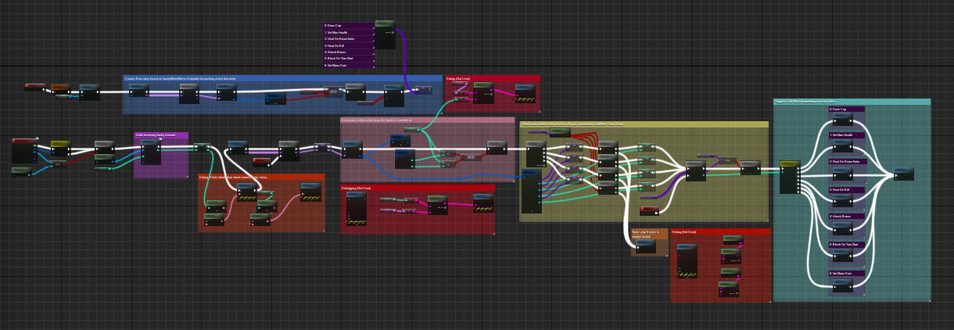Select the final node right of the teal comment's wires
The width and height of the screenshot is (954, 330).
904,174
